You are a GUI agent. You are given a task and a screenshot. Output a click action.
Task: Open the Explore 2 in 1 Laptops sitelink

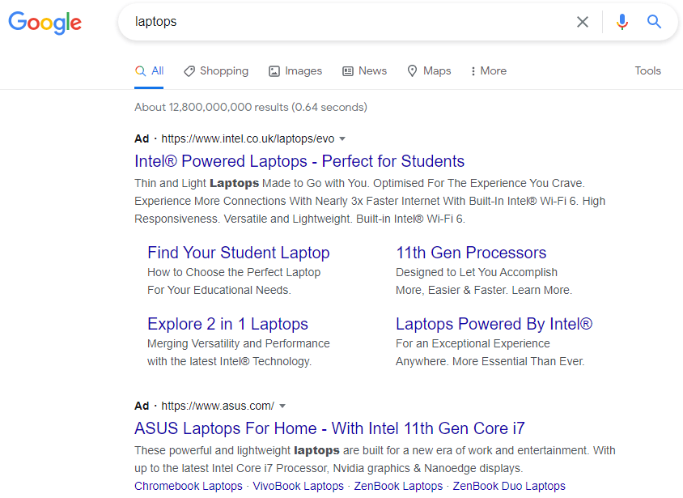pyautogui.click(x=227, y=324)
